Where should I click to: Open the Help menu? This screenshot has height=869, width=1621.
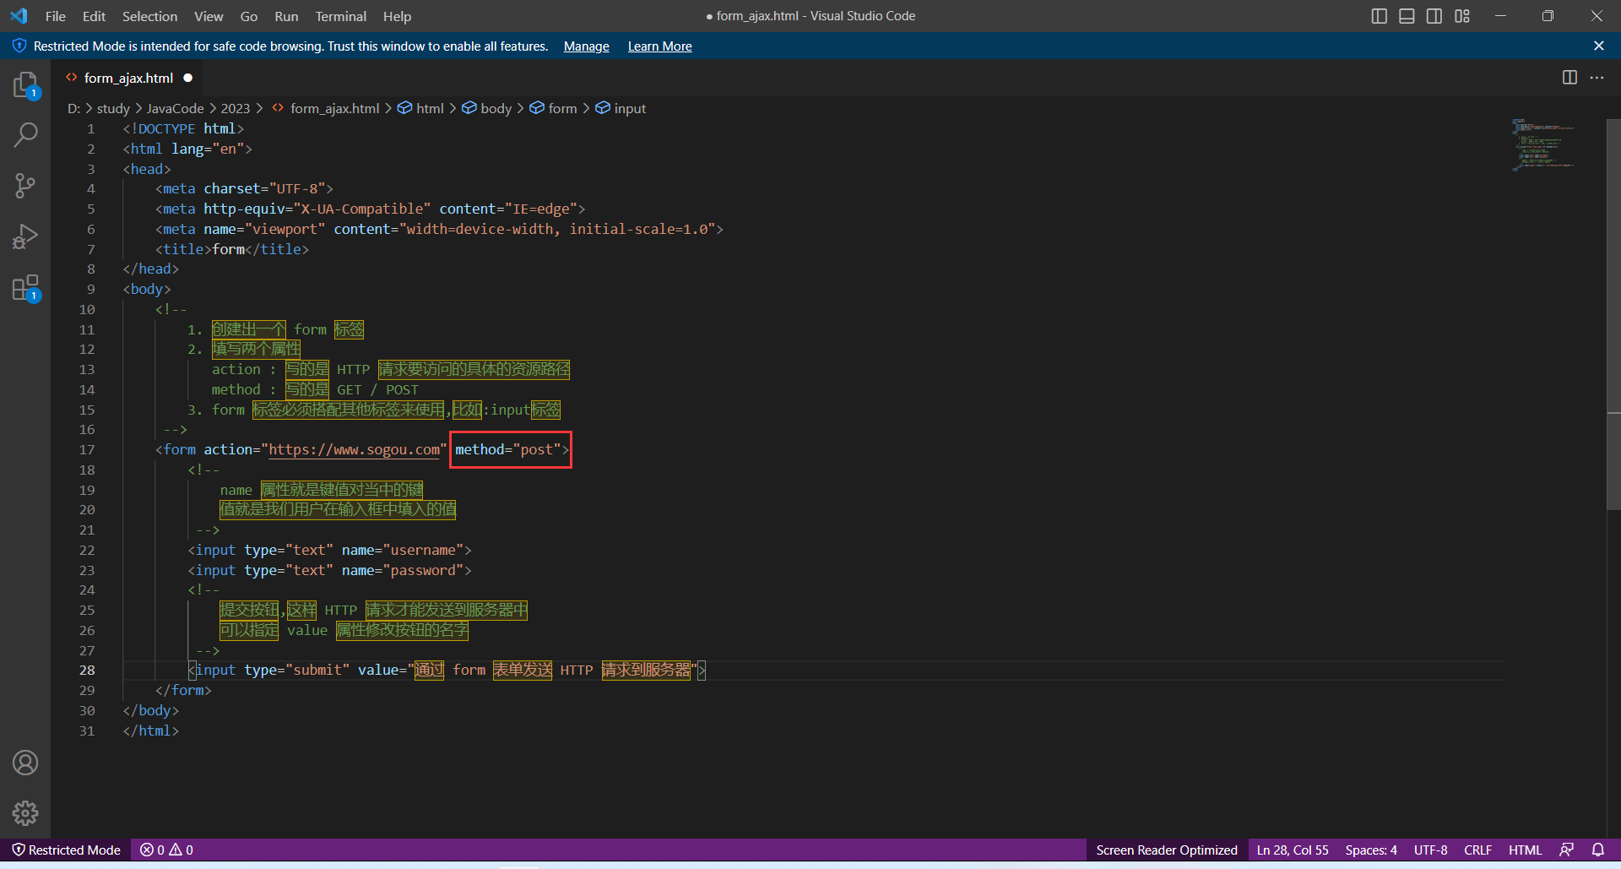tap(397, 16)
